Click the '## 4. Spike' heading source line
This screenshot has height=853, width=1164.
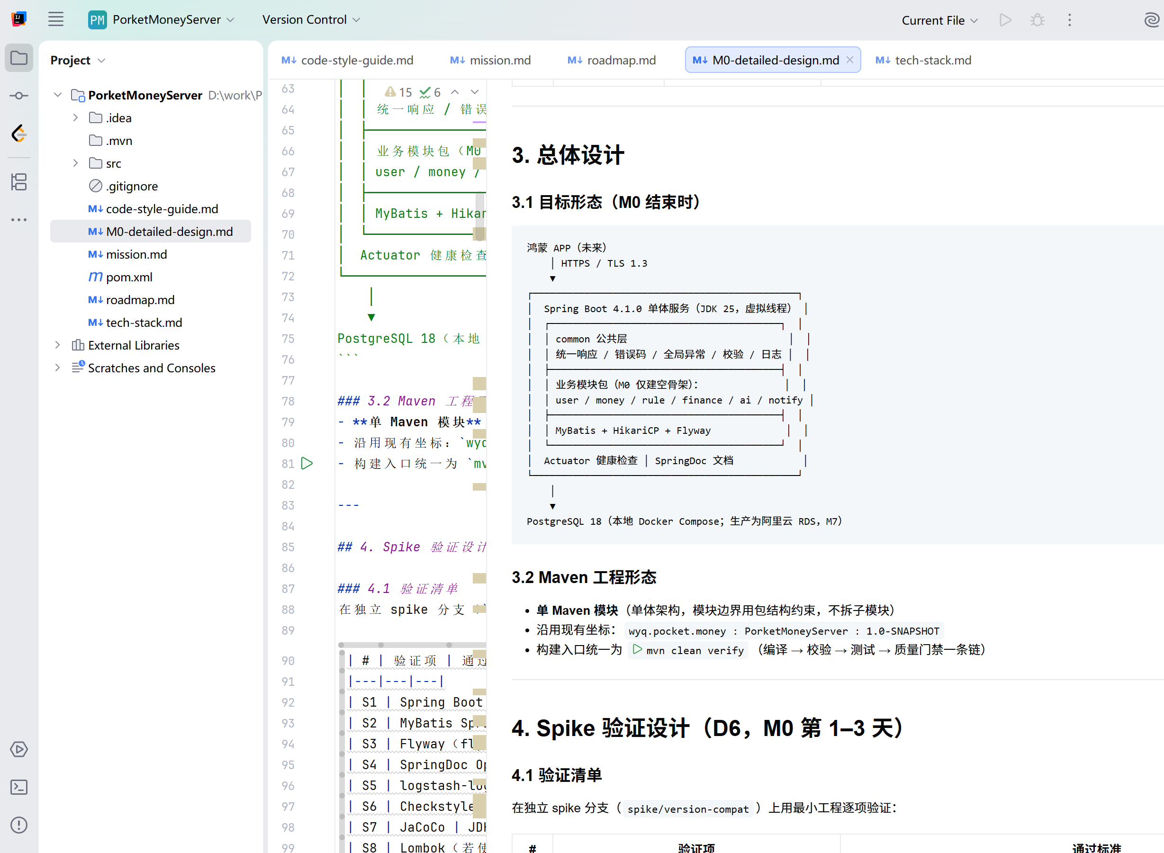(x=411, y=547)
